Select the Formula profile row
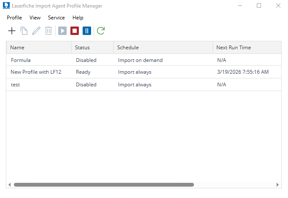The height and width of the screenshot is (198, 288). coord(144,60)
